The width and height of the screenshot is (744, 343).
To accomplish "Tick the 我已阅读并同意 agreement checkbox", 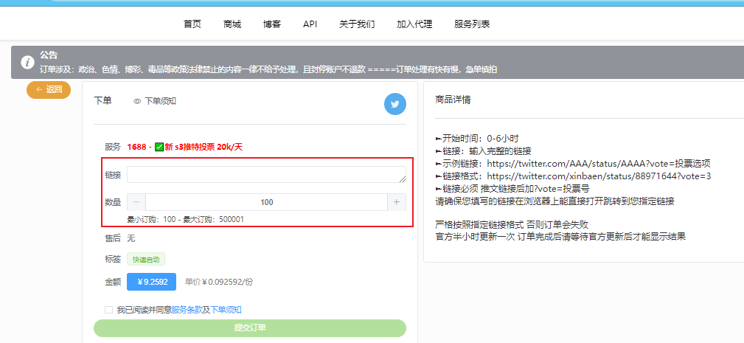I will [109, 310].
